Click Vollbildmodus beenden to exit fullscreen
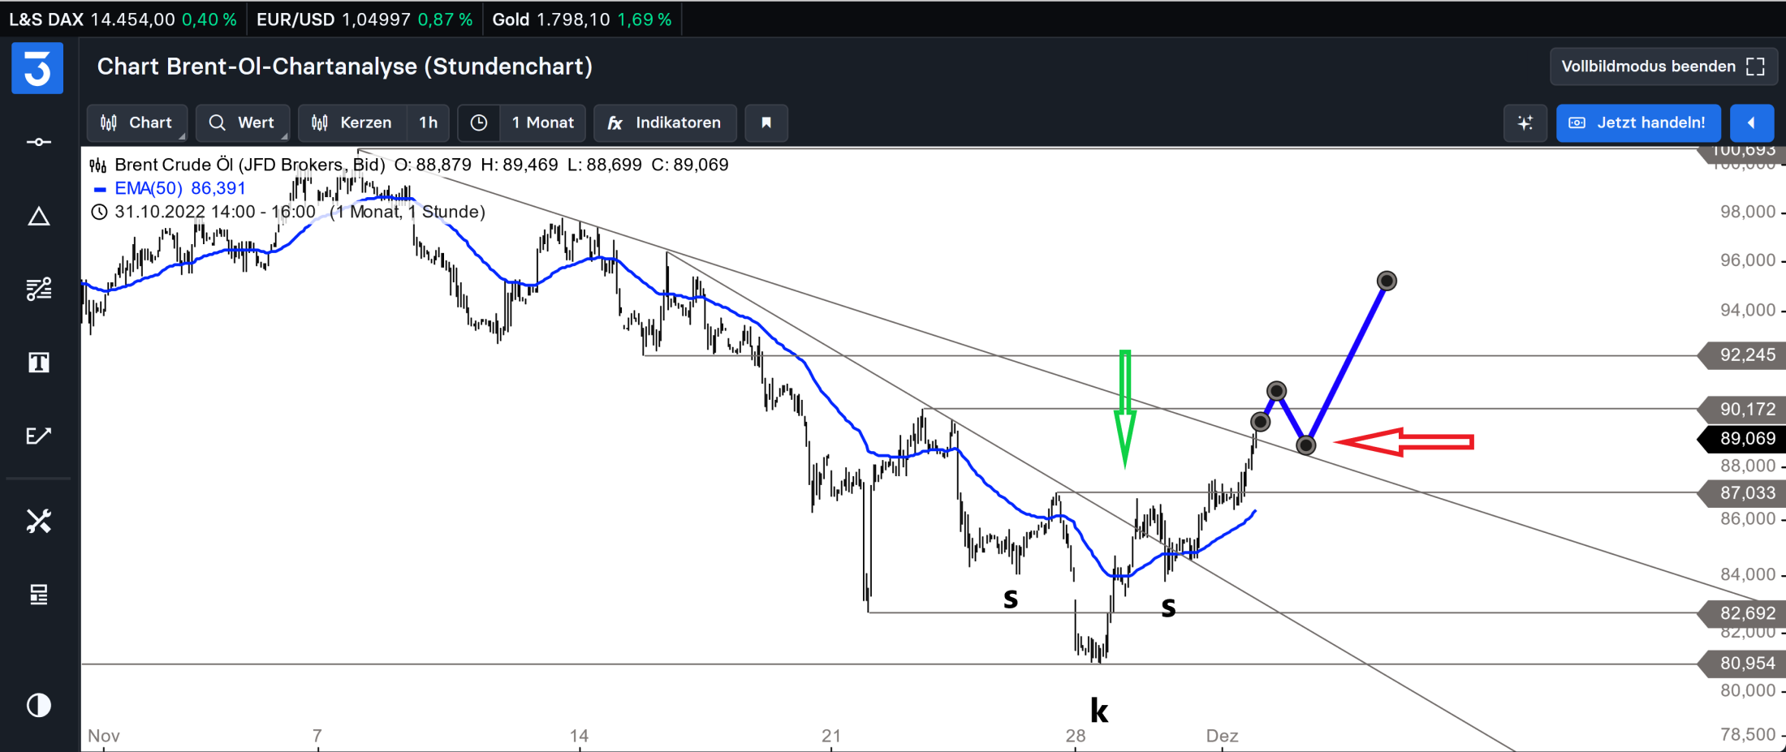The image size is (1786, 752). 1663,67
